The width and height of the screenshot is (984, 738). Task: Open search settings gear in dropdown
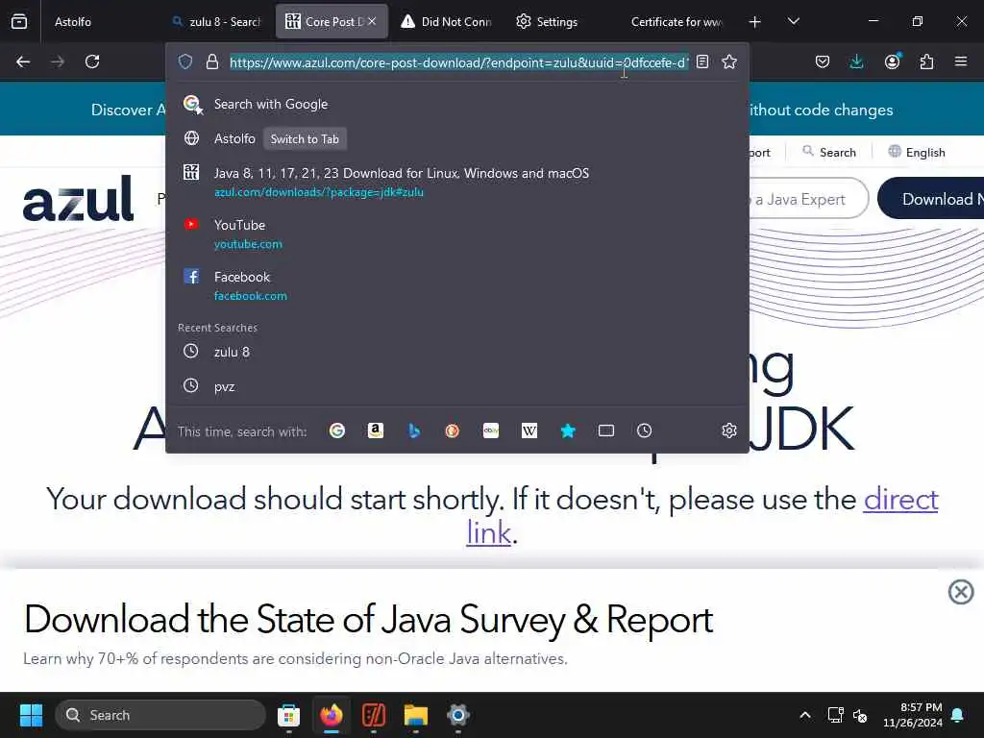coord(728,430)
